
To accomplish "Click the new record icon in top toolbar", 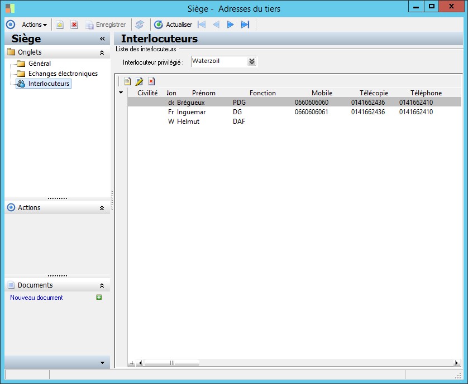I will tap(60, 25).
